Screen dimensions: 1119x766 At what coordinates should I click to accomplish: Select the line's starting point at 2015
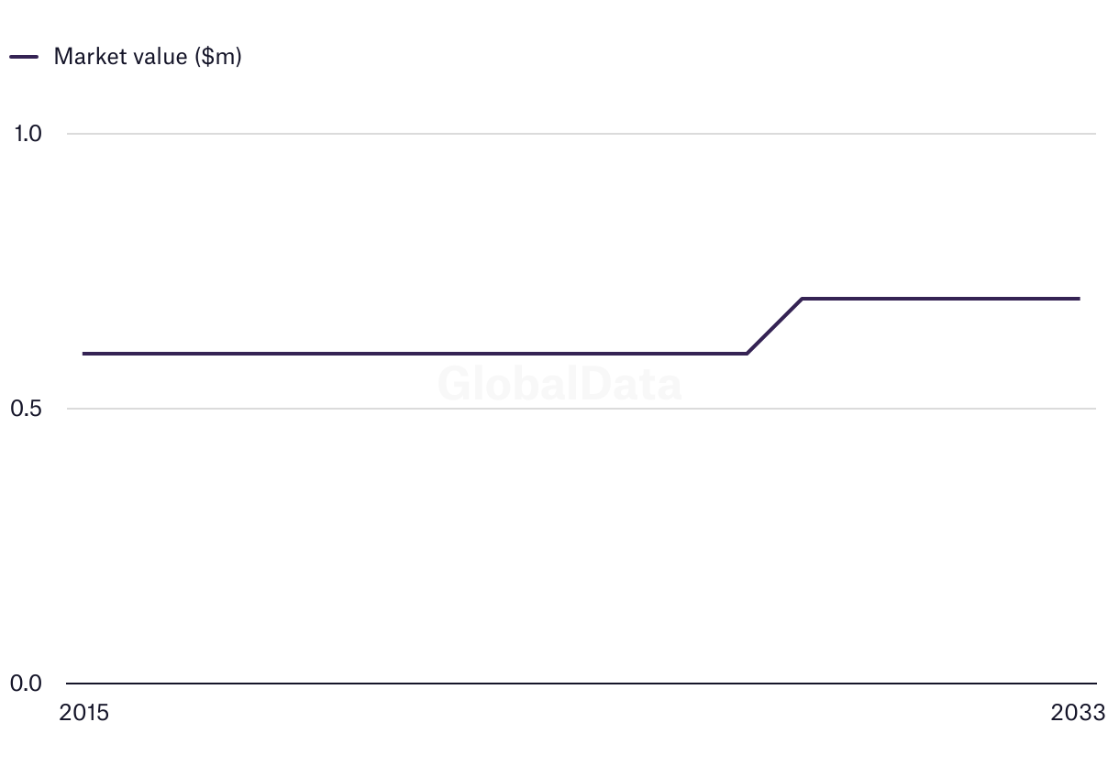[84, 354]
